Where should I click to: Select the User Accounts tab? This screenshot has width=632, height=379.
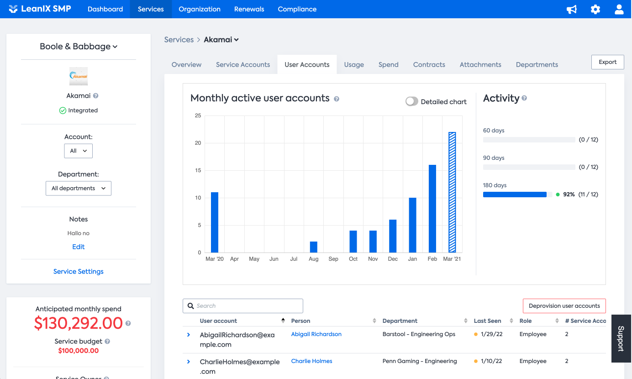tap(307, 64)
